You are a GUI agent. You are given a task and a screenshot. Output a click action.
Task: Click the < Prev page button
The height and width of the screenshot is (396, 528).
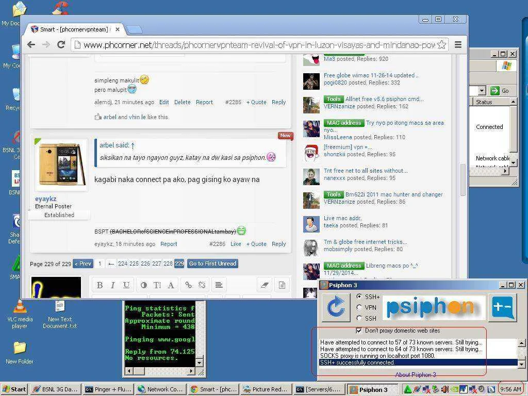click(83, 263)
